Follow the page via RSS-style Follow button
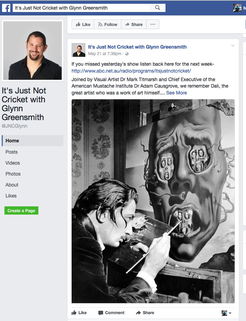The image size is (246, 321). pos(108,24)
